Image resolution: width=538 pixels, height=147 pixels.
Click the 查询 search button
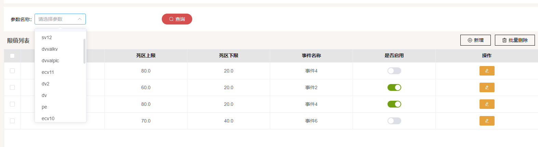coord(177,19)
